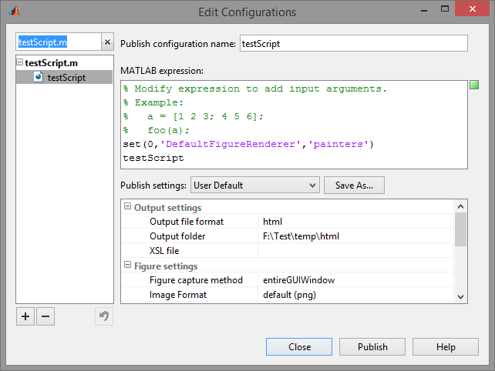The image size is (495, 371).
Task: Clear the testScript.m search field with X
Action: [107, 42]
